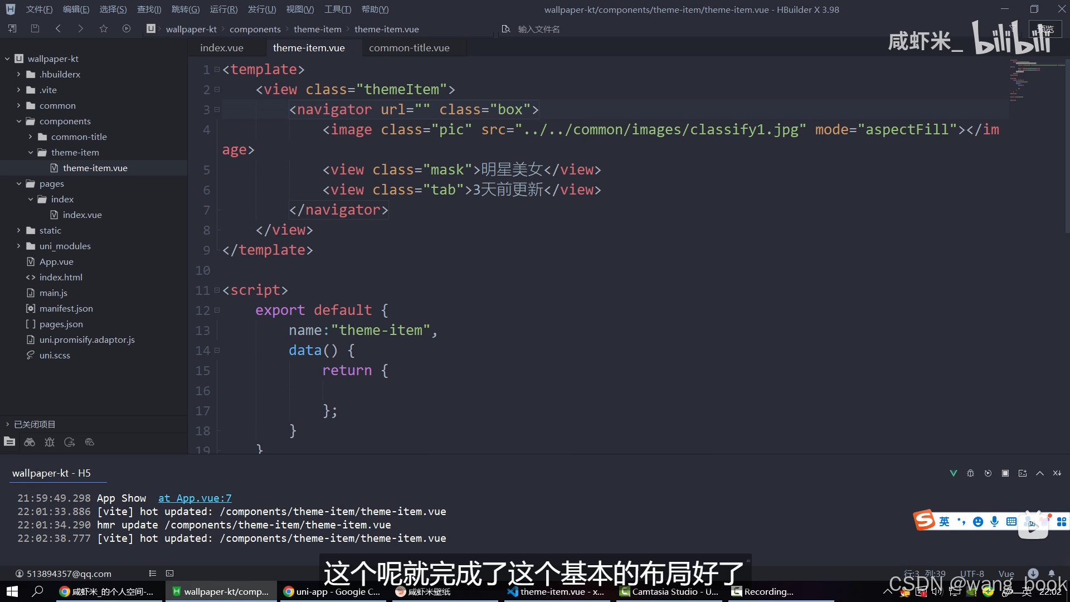The width and height of the screenshot is (1070, 602).
Task: Expand the common-title folder
Action: 30,137
